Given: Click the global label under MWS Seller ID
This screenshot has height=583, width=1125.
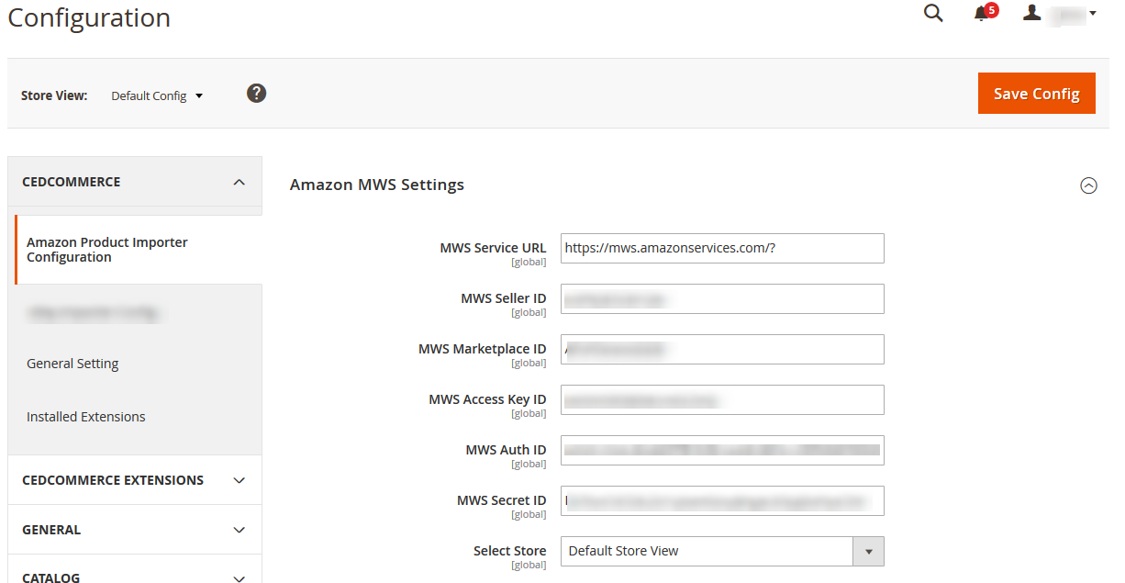Looking at the screenshot, I should (529, 312).
